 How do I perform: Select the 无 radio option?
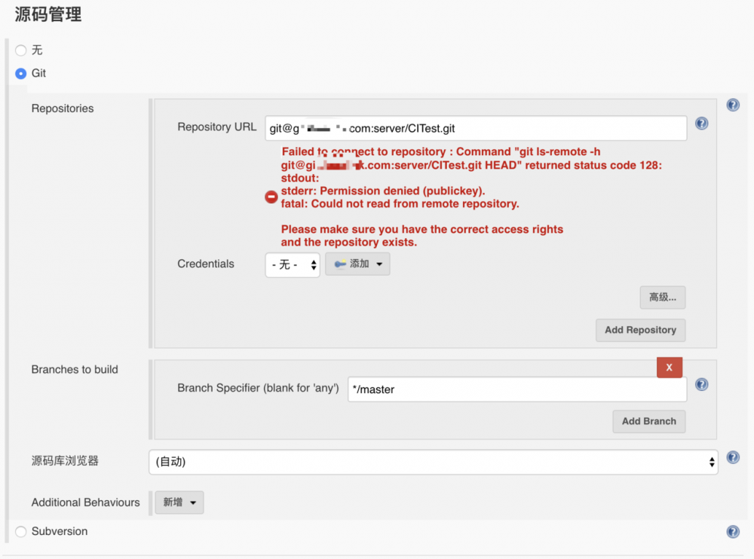[x=21, y=50]
